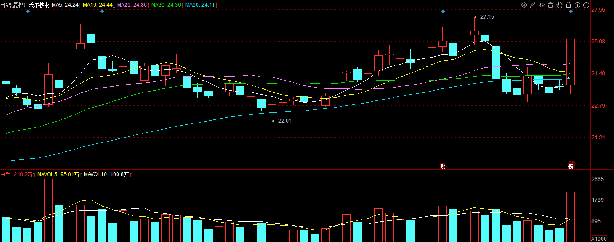
Task: Click the 1789 volume axis value
Action: 598,200
